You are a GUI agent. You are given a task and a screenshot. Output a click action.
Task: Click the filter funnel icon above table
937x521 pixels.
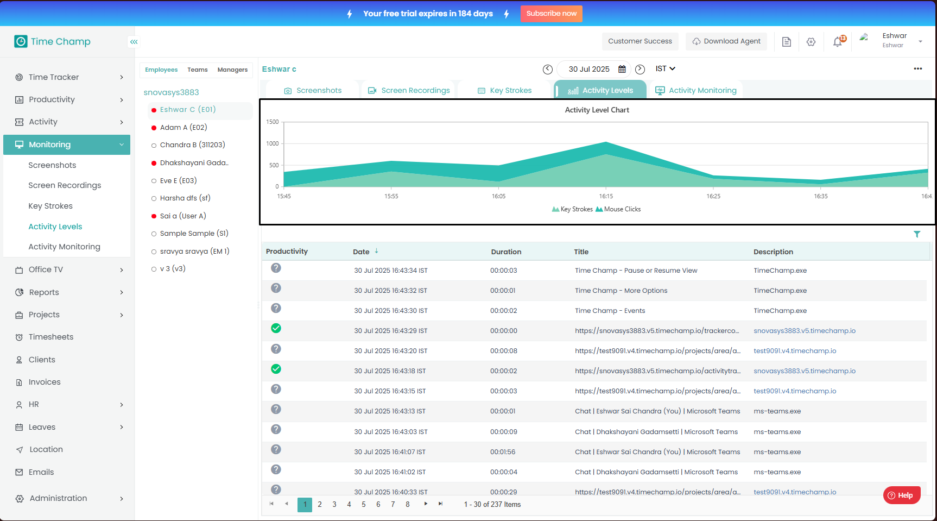point(917,234)
